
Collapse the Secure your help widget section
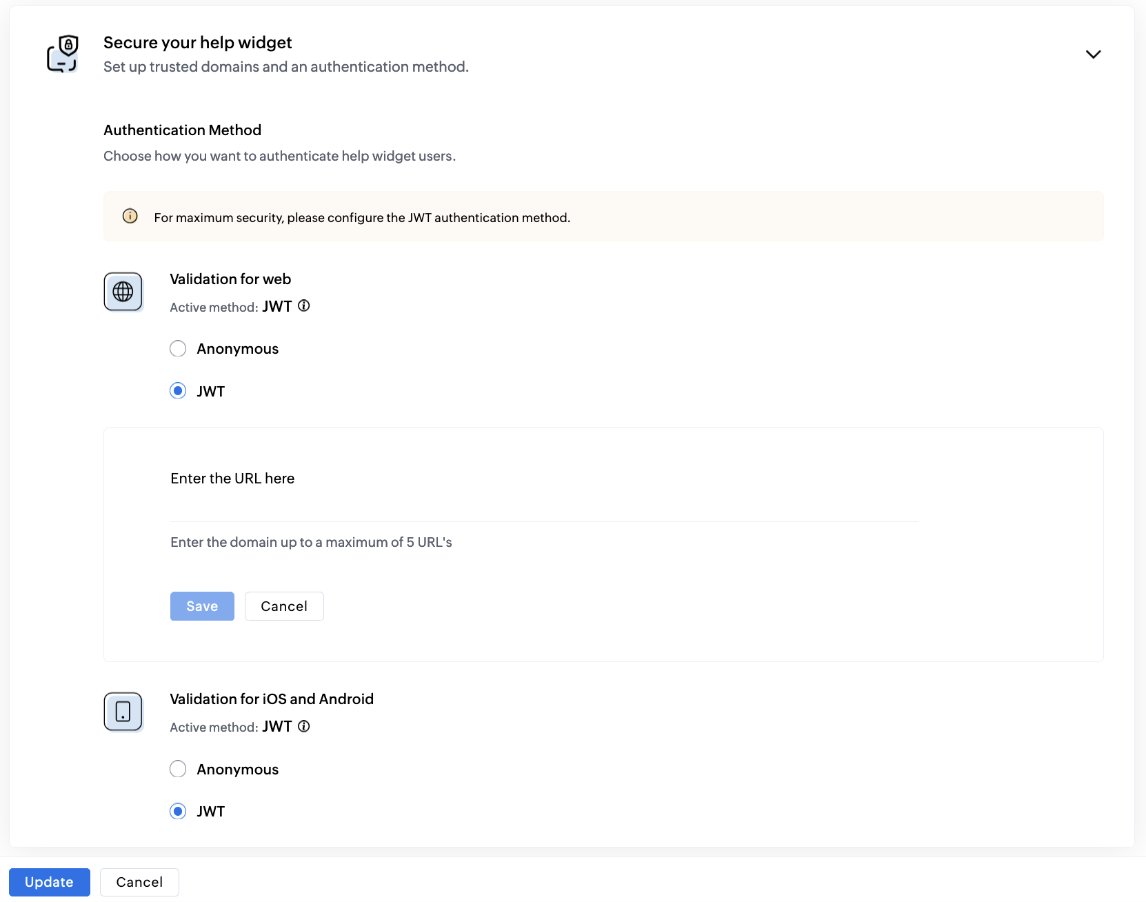pos(1093,54)
